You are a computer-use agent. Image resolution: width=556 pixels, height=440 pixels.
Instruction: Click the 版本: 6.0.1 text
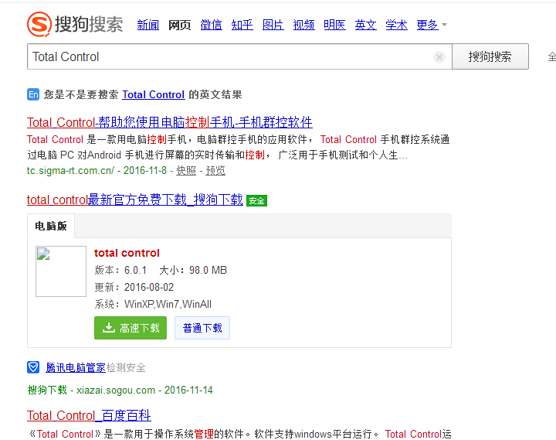pos(120,270)
